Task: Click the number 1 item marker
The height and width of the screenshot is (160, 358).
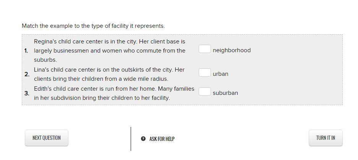Action: click(26, 51)
